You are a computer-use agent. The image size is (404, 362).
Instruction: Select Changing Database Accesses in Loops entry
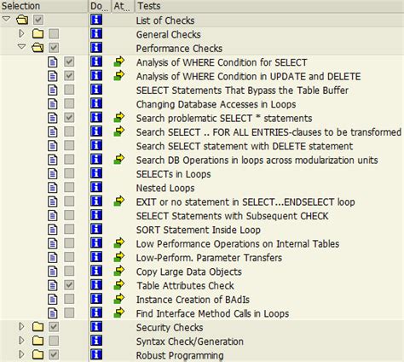click(x=216, y=104)
